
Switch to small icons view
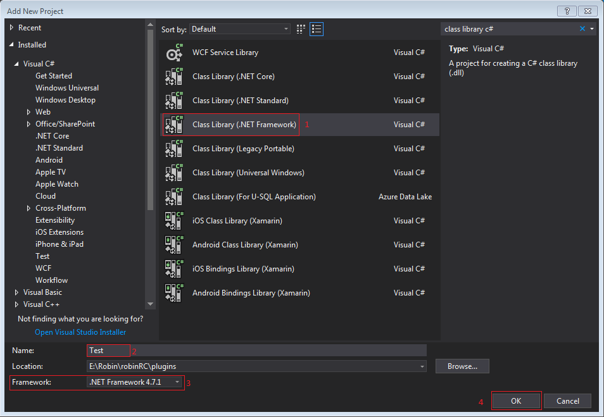click(301, 29)
